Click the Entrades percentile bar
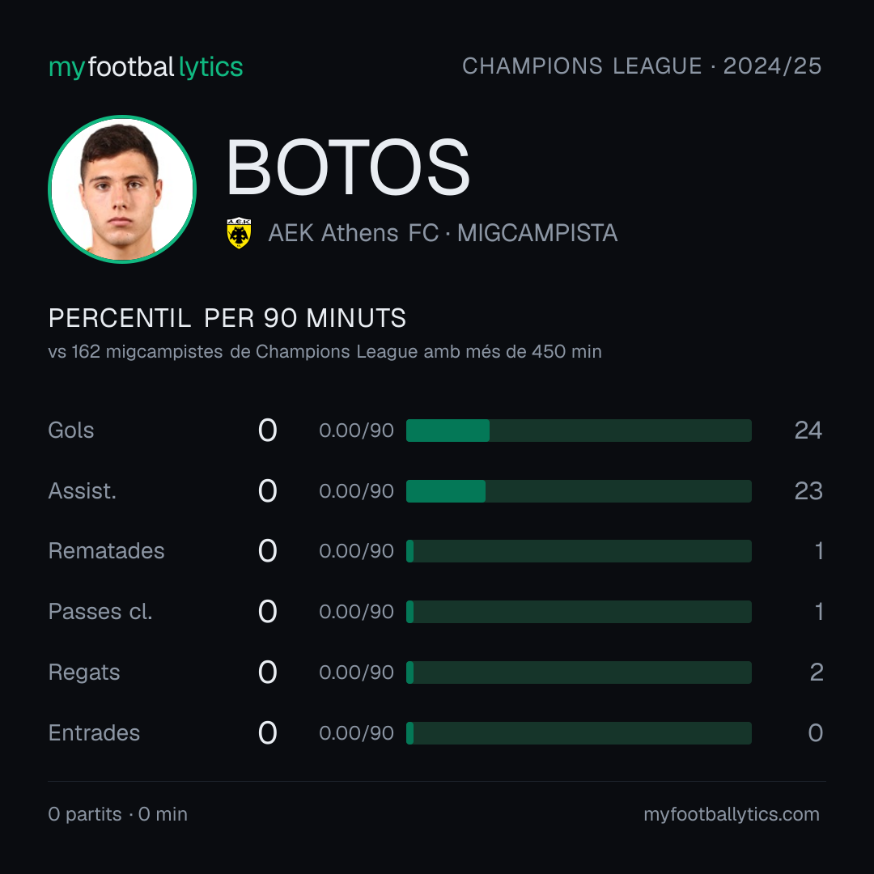This screenshot has height=874, width=874. 579,733
